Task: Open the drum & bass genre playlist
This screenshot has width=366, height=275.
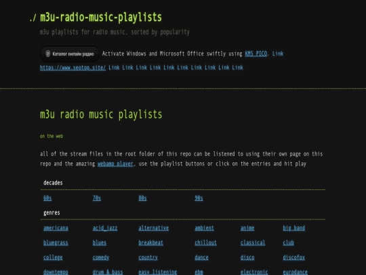Action: (x=108, y=272)
